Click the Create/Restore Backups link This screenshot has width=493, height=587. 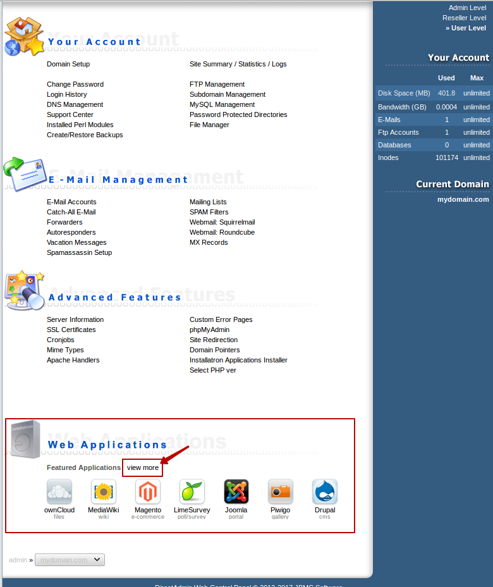[x=85, y=135]
